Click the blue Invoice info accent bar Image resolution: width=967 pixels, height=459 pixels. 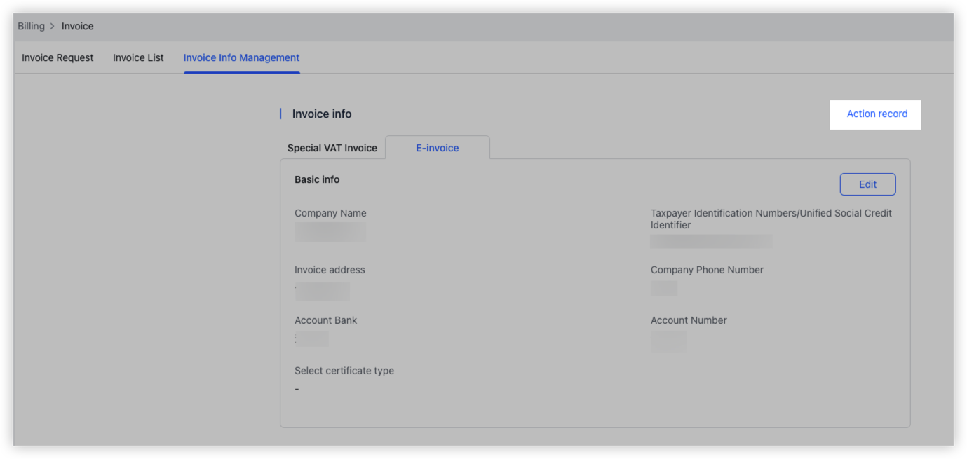click(280, 114)
